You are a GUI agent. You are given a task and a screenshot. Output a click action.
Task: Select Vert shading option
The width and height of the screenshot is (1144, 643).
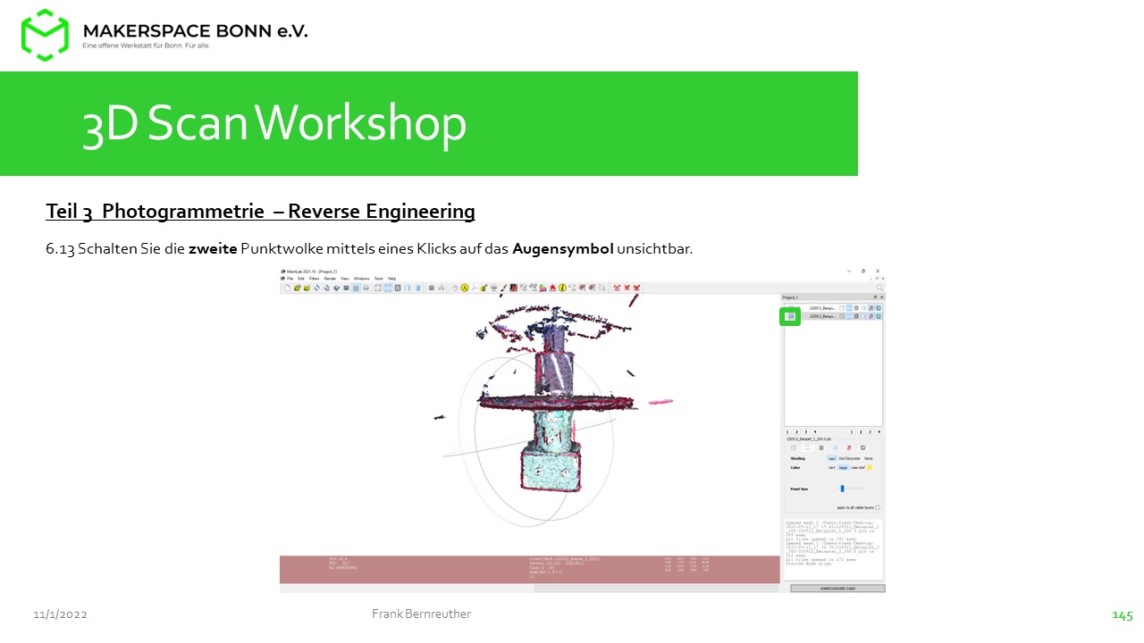pos(832,458)
